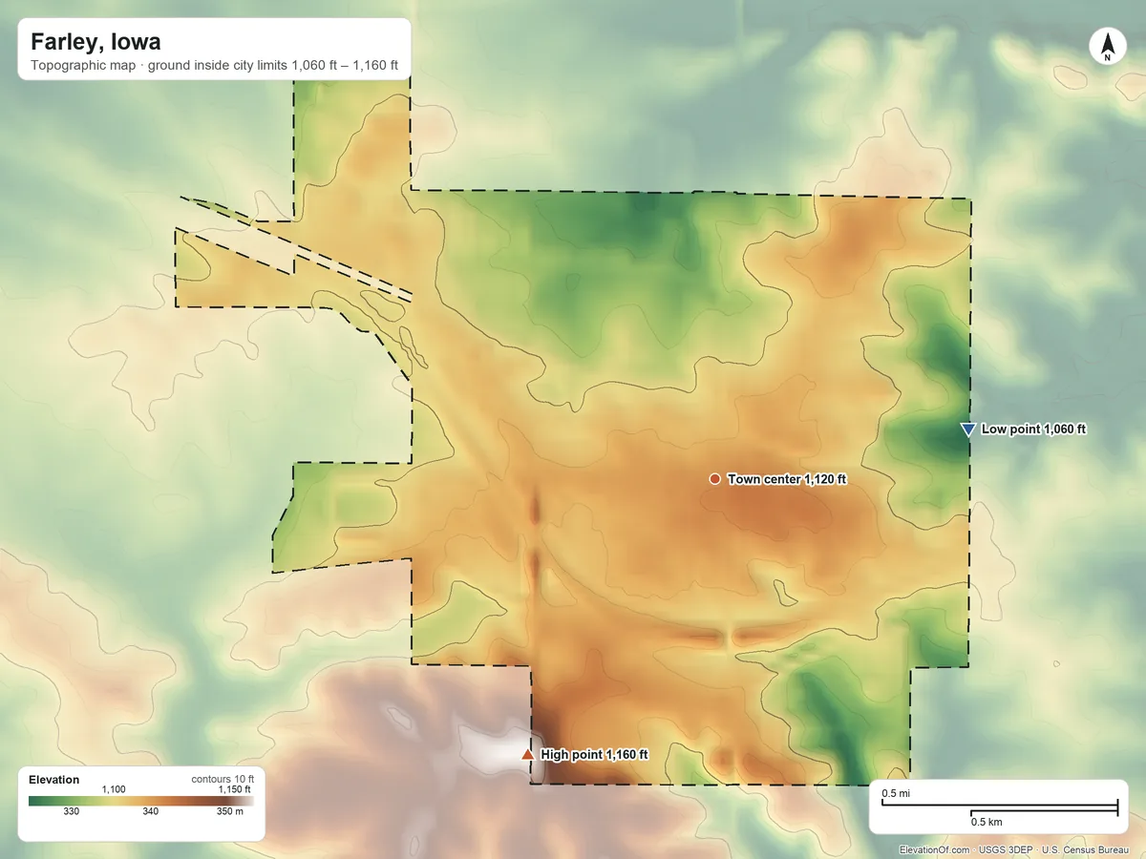This screenshot has height=859, width=1146.
Task: Click the '0.5 km' scale bar label
Action: click(987, 822)
